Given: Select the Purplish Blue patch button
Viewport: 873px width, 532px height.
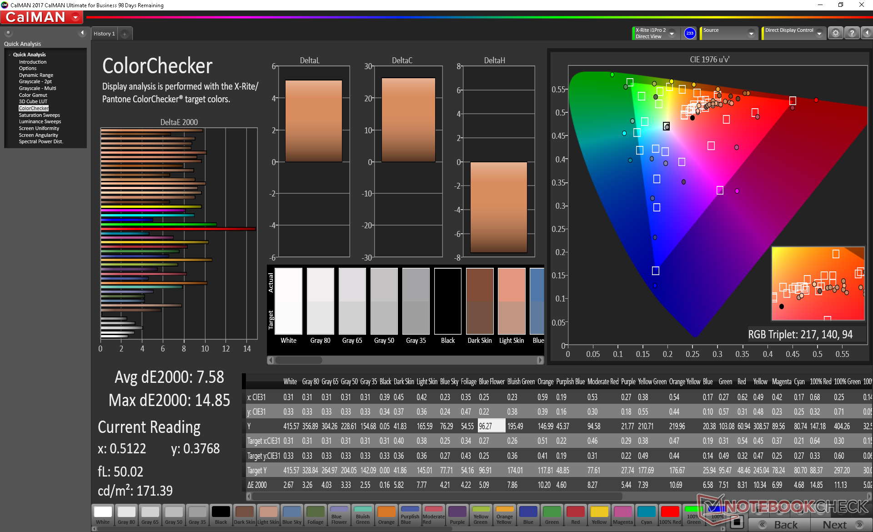Looking at the screenshot, I should pos(410,515).
